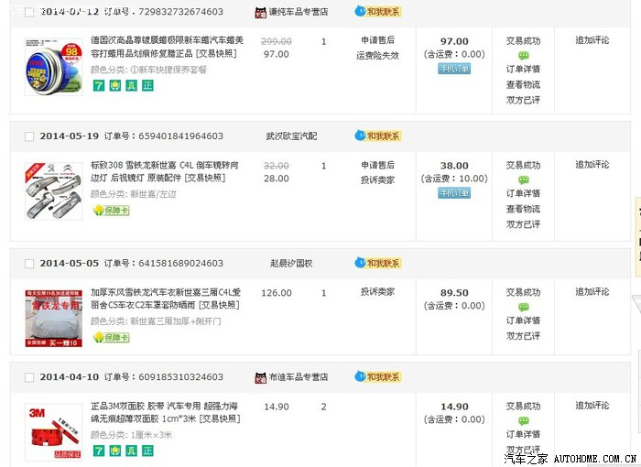641x467 pixels.
Task: Click 申请售后 for the 德国汉高 car wax order
Action: click(x=377, y=40)
